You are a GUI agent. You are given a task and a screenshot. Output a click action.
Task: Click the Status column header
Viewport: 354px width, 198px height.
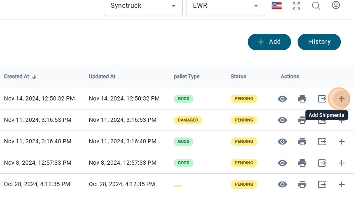[x=238, y=77]
